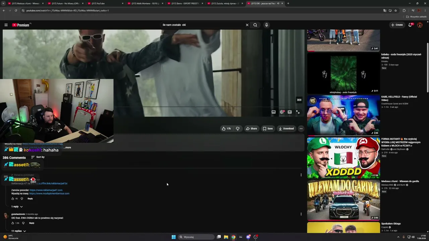429x241 pixels.
Task: Toggle theater mode on the player
Action: (290, 112)
